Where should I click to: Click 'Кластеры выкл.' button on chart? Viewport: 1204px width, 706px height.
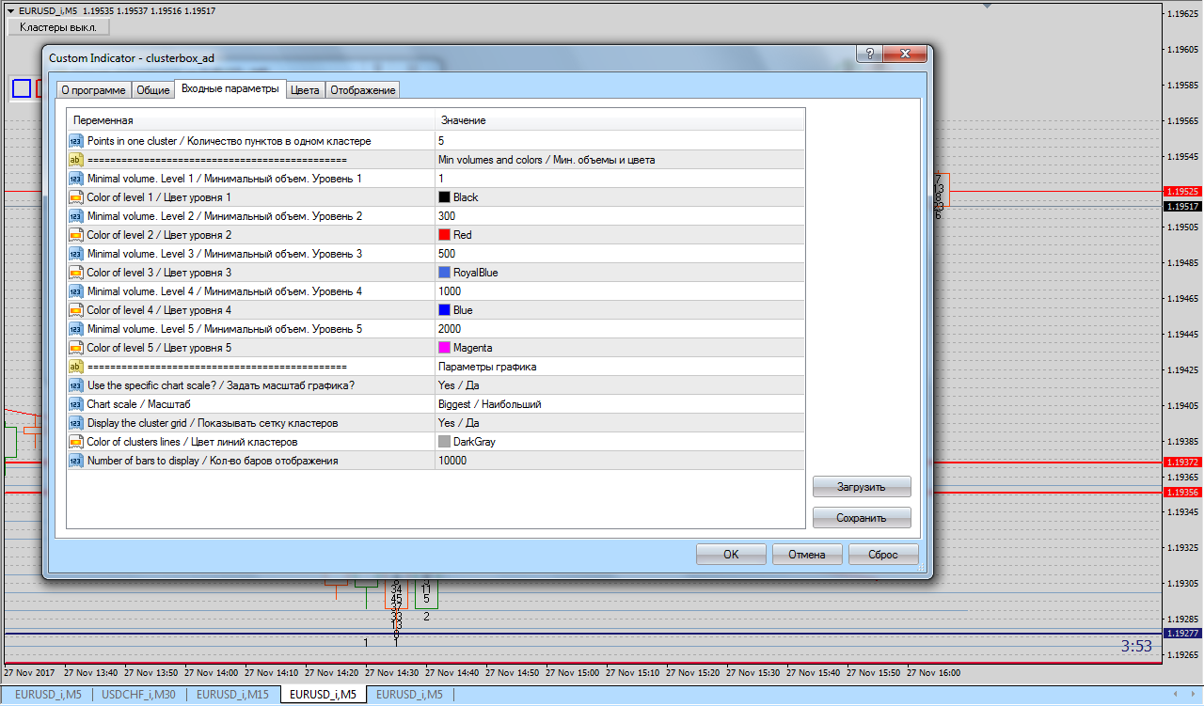(x=58, y=27)
